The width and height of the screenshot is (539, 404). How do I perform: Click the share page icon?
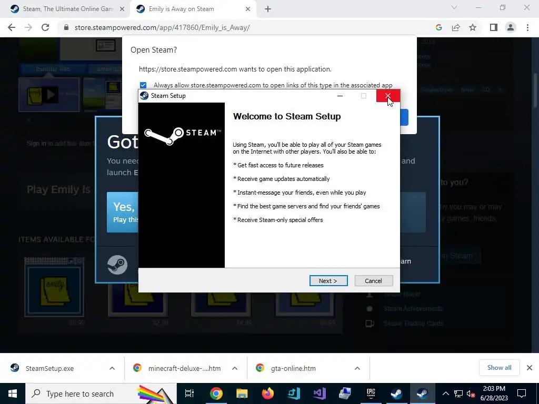point(456,27)
